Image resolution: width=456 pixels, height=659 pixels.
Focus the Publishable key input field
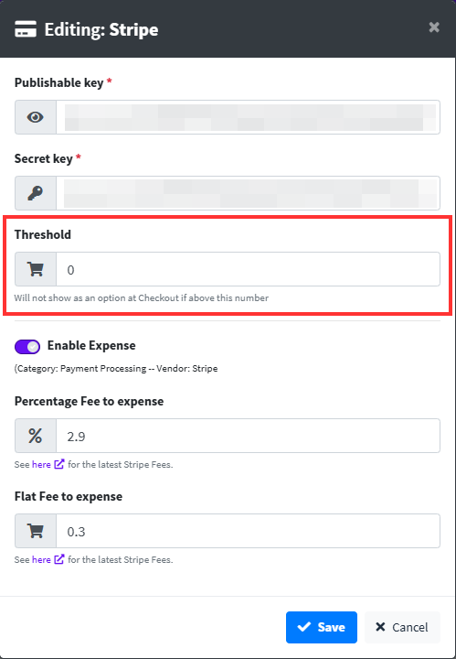(x=248, y=117)
